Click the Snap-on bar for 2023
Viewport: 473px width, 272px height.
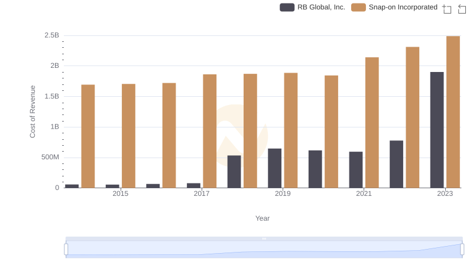[x=453, y=112]
